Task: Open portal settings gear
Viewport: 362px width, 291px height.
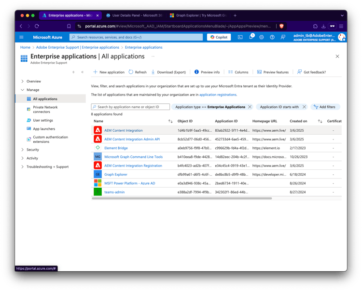Action: 261,37
